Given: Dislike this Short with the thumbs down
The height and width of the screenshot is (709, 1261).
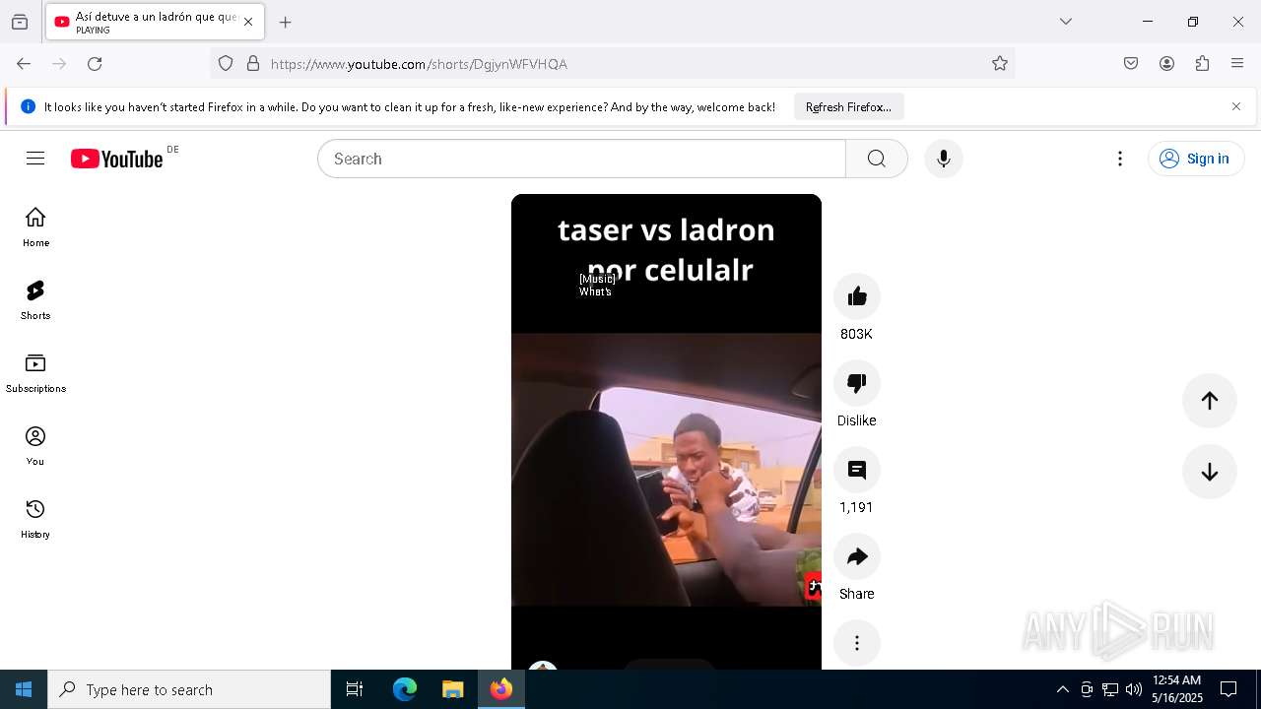Looking at the screenshot, I should click(857, 383).
